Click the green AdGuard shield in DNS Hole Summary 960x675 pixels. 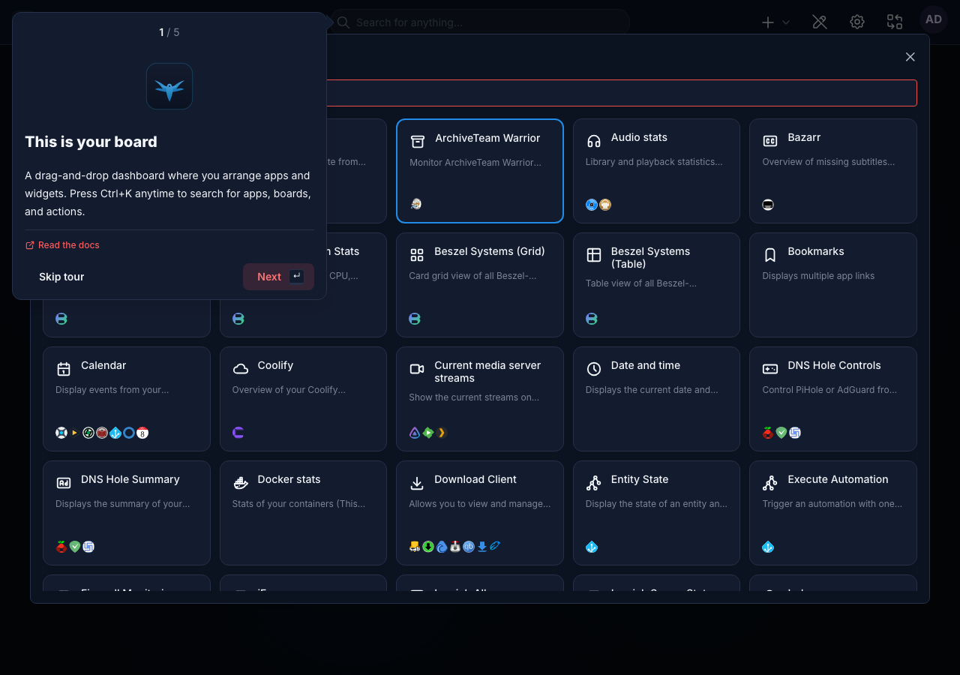75,547
